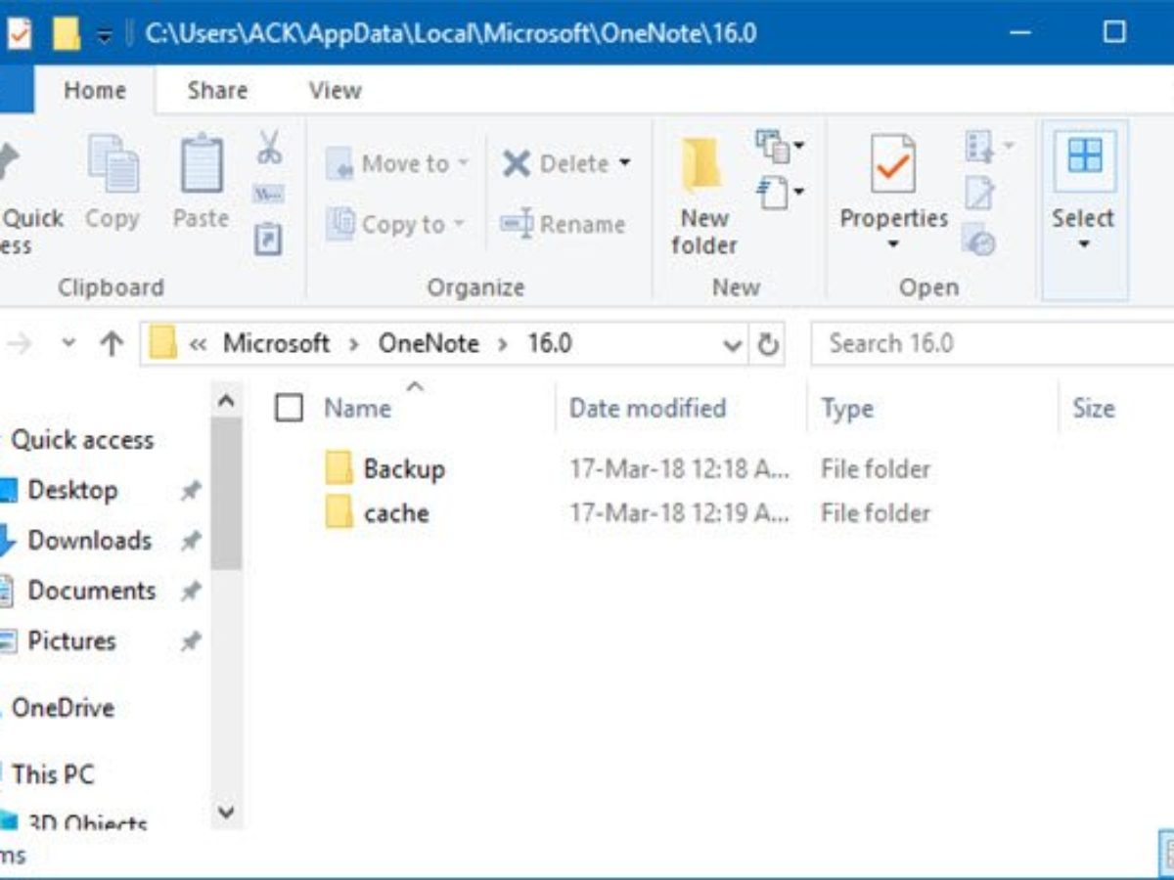Select the Backup folder
Image resolution: width=1174 pixels, height=880 pixels.
click(x=404, y=468)
